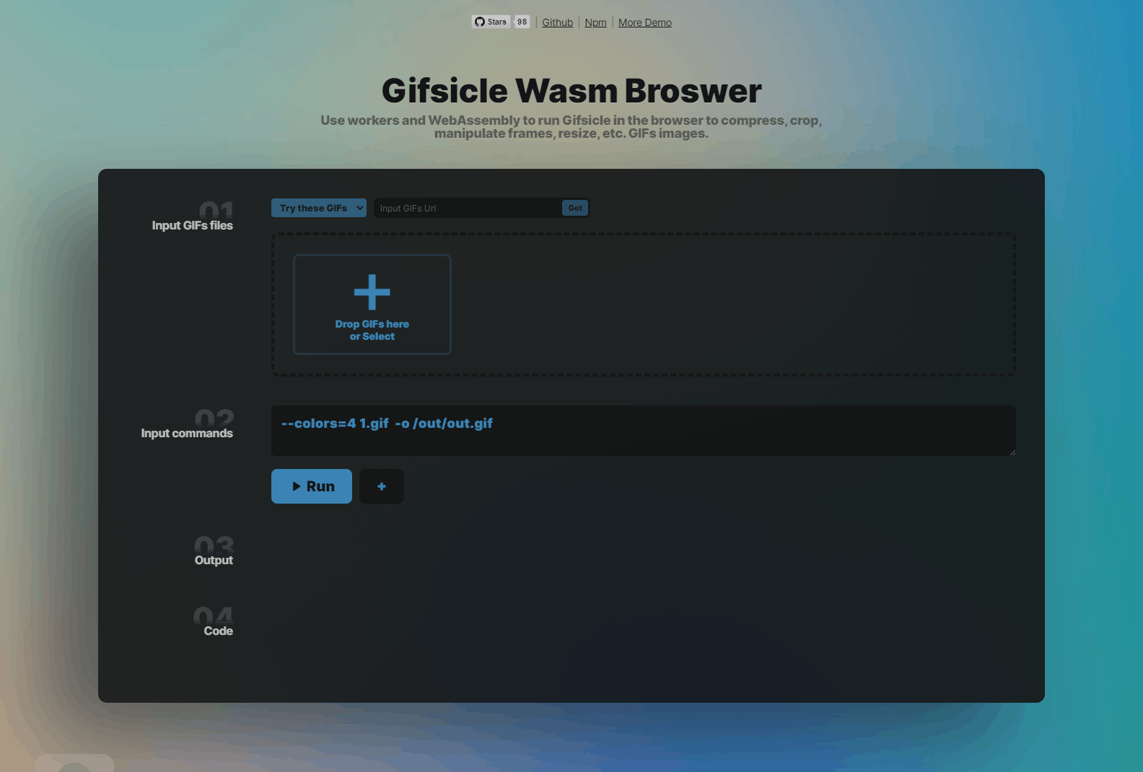Open the More Demo link
This screenshot has height=772, width=1143.
pyautogui.click(x=644, y=22)
